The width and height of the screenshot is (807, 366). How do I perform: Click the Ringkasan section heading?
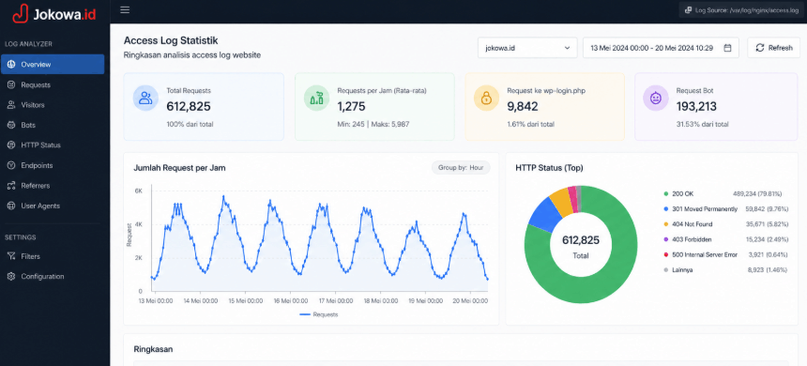[153, 349]
